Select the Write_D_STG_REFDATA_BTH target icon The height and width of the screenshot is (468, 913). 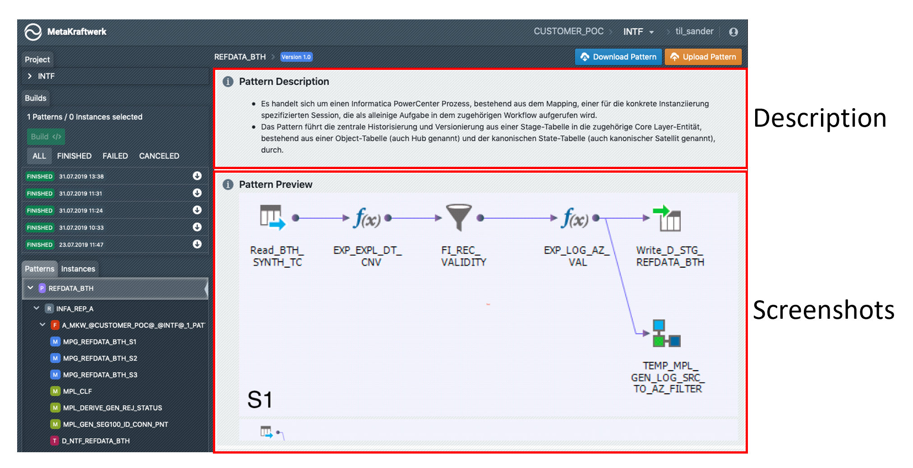coord(667,218)
